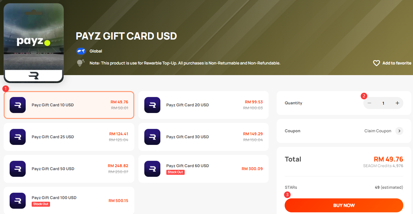The image size is (413, 214).
Task: Increase quantity with the plus button
Action: click(397, 103)
